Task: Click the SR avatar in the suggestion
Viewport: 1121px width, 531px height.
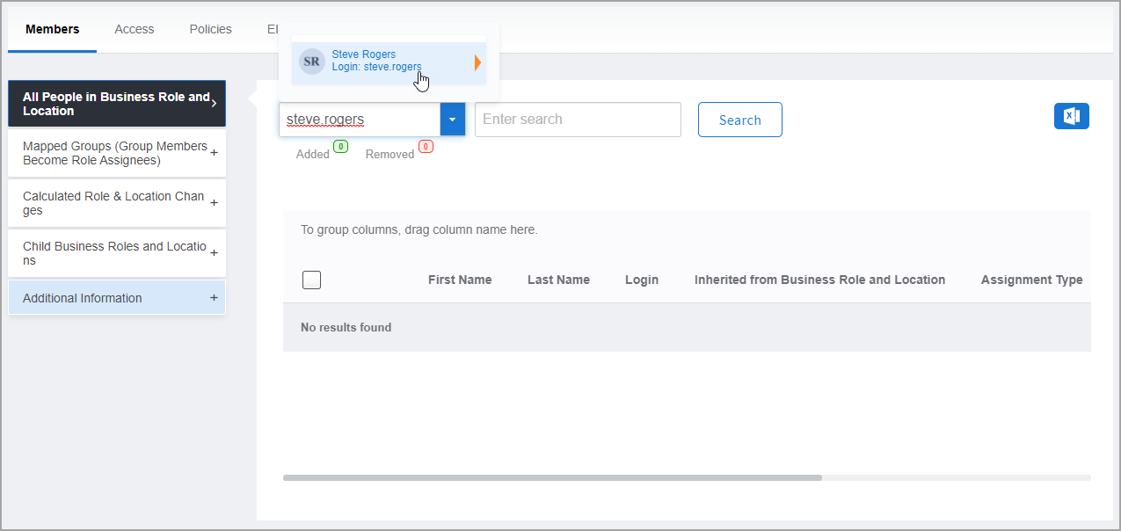Action: (x=311, y=61)
